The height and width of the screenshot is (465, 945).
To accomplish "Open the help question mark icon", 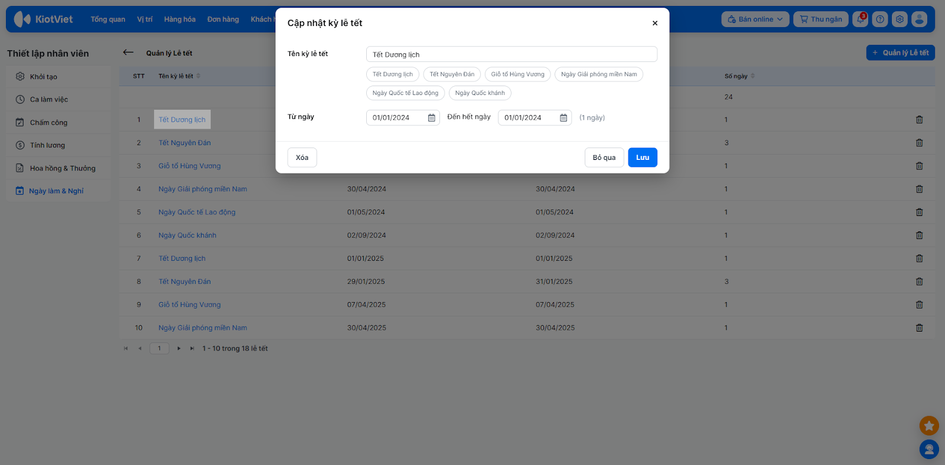I will point(880,19).
